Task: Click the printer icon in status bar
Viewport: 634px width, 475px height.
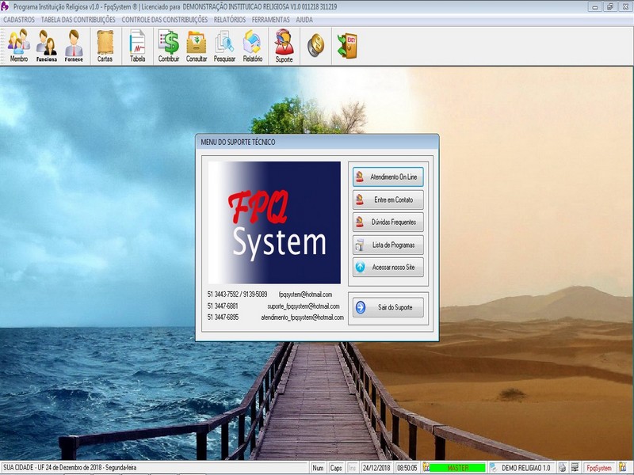Action: click(563, 467)
